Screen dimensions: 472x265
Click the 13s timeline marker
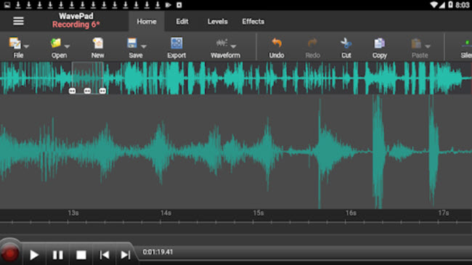coord(73,213)
